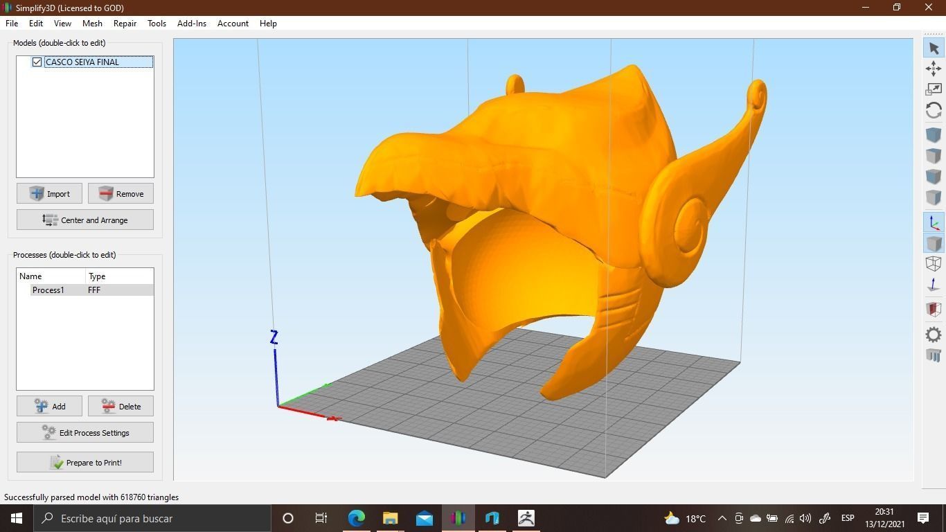Image resolution: width=946 pixels, height=532 pixels.
Task: Click Prepare to Print!
Action: (x=85, y=463)
